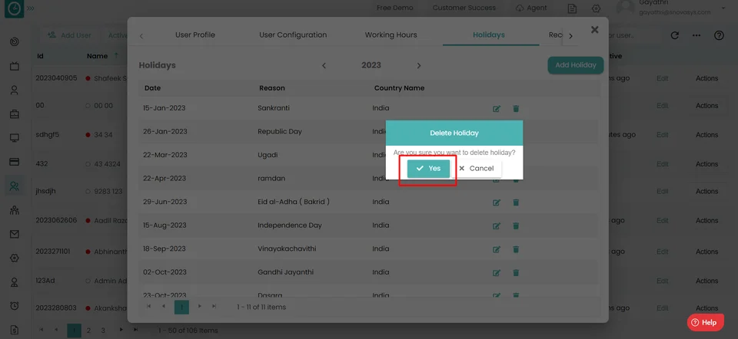This screenshot has height=339, width=738.
Task: Refresh the users list
Action: [x=675, y=35]
